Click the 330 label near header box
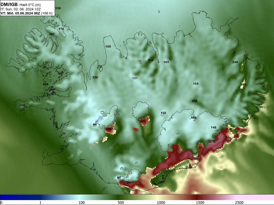The height and width of the screenshot is (205, 274). coord(58,8)
